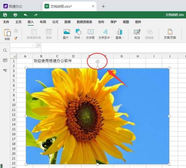Click the Undo arrow icon

[x=25, y=15]
